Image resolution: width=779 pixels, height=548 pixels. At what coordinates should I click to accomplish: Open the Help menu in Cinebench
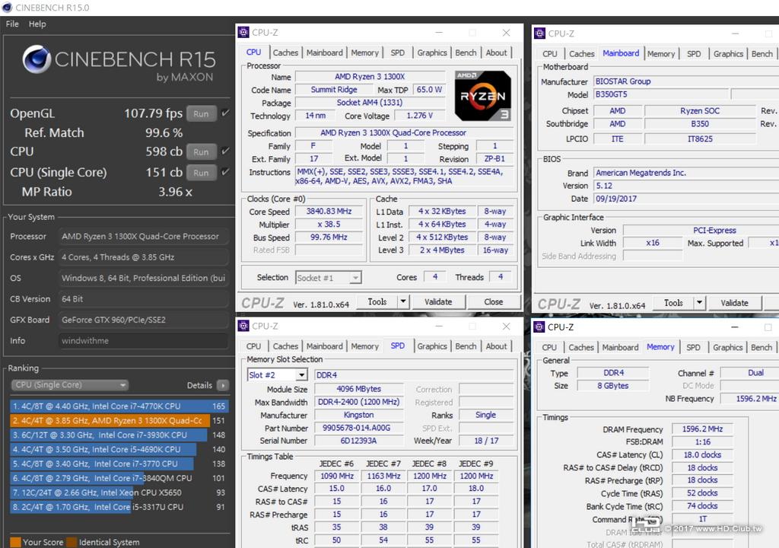click(x=37, y=24)
